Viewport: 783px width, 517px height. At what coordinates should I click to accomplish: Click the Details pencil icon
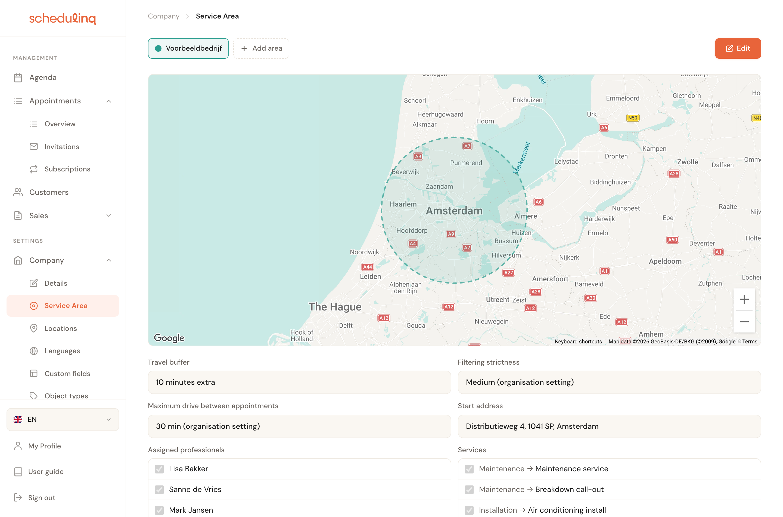click(x=34, y=283)
